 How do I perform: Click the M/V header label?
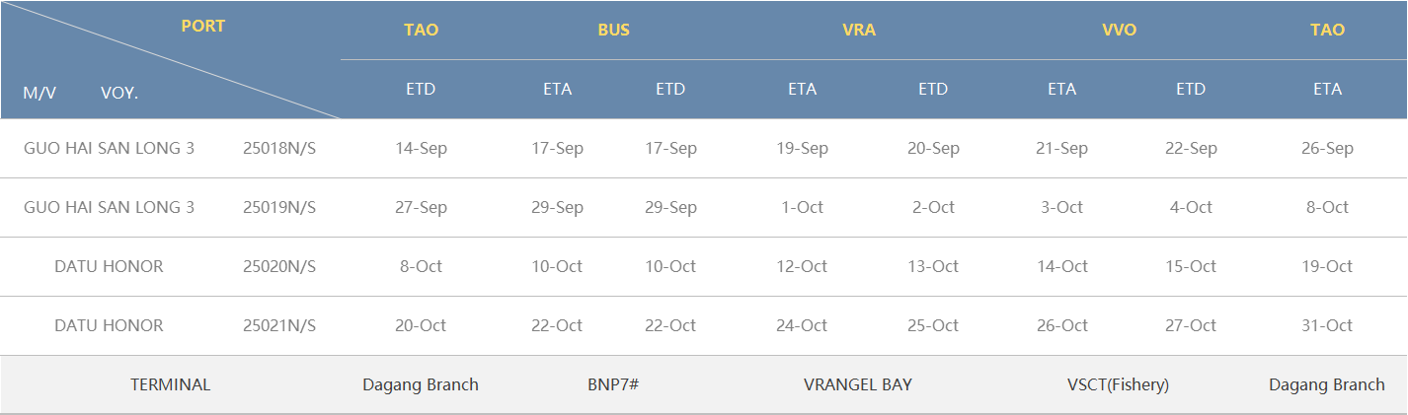click(39, 94)
